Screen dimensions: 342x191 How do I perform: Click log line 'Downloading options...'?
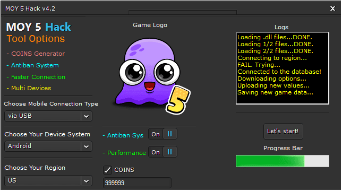coord(272,79)
